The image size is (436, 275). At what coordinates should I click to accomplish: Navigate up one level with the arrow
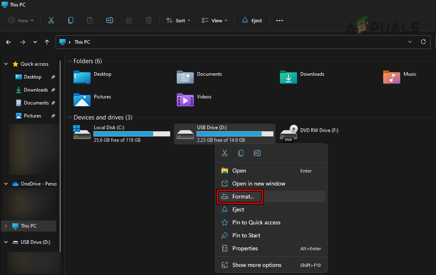[47, 42]
